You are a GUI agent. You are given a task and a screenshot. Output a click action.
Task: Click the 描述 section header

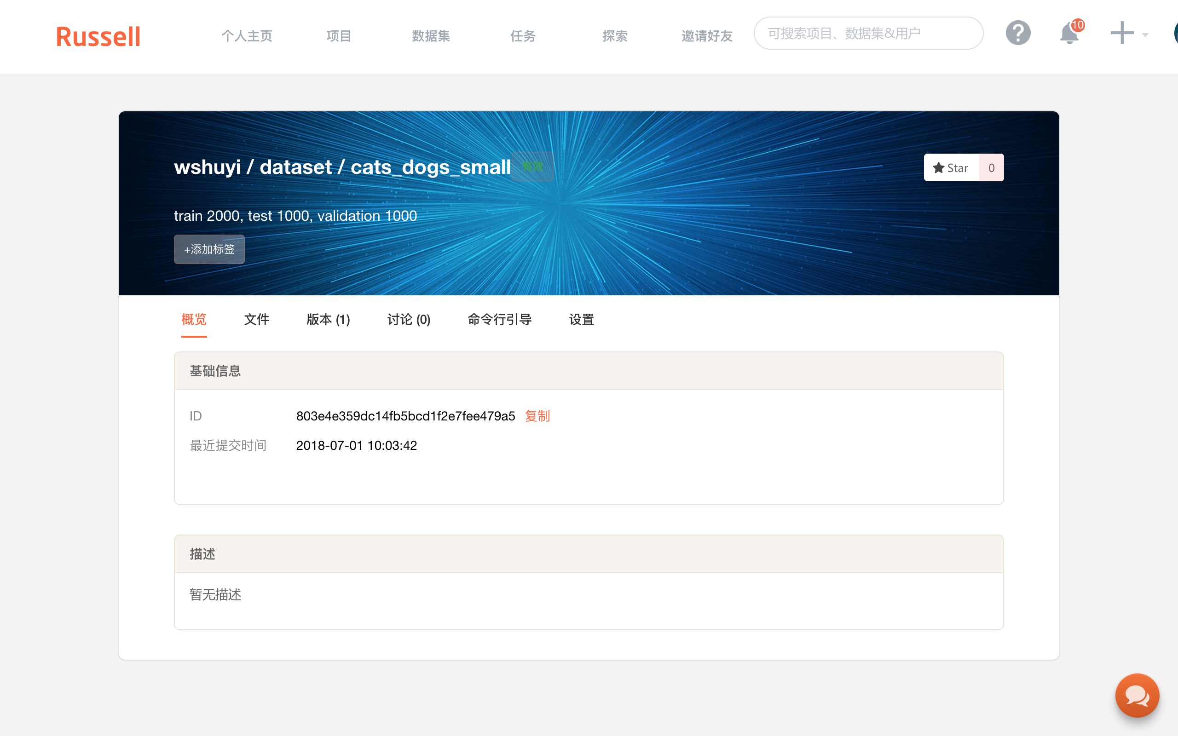pos(589,554)
